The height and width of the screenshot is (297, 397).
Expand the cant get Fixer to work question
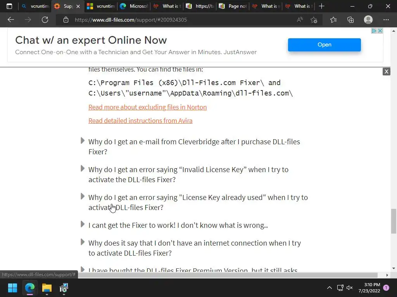tap(178, 225)
